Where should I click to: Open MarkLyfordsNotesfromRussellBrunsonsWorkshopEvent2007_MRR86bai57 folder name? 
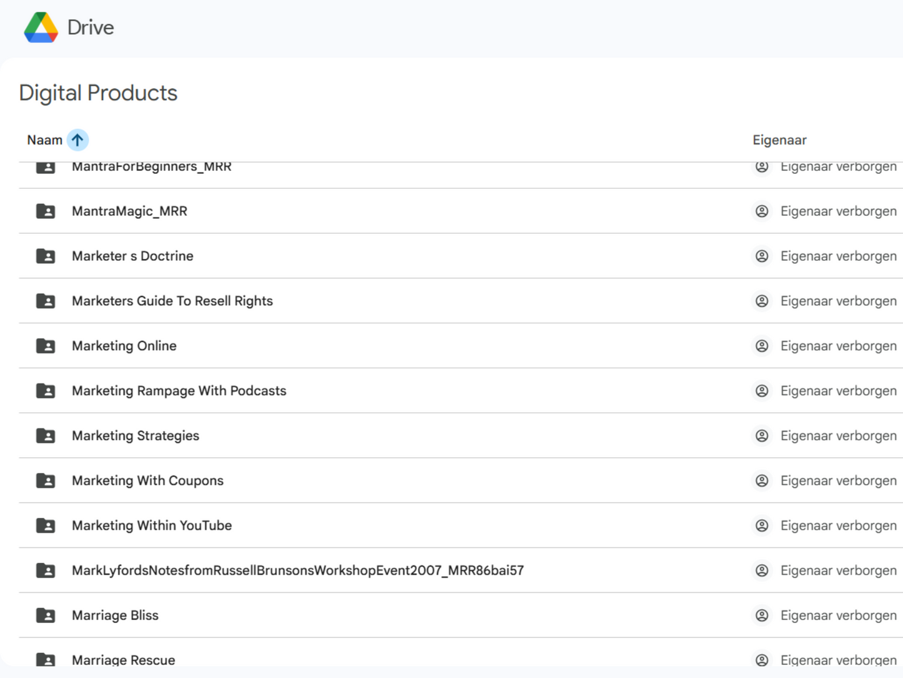[x=298, y=570]
